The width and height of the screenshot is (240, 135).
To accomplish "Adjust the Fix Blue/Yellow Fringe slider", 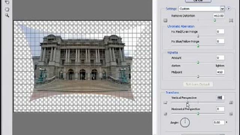I will coord(198,46).
